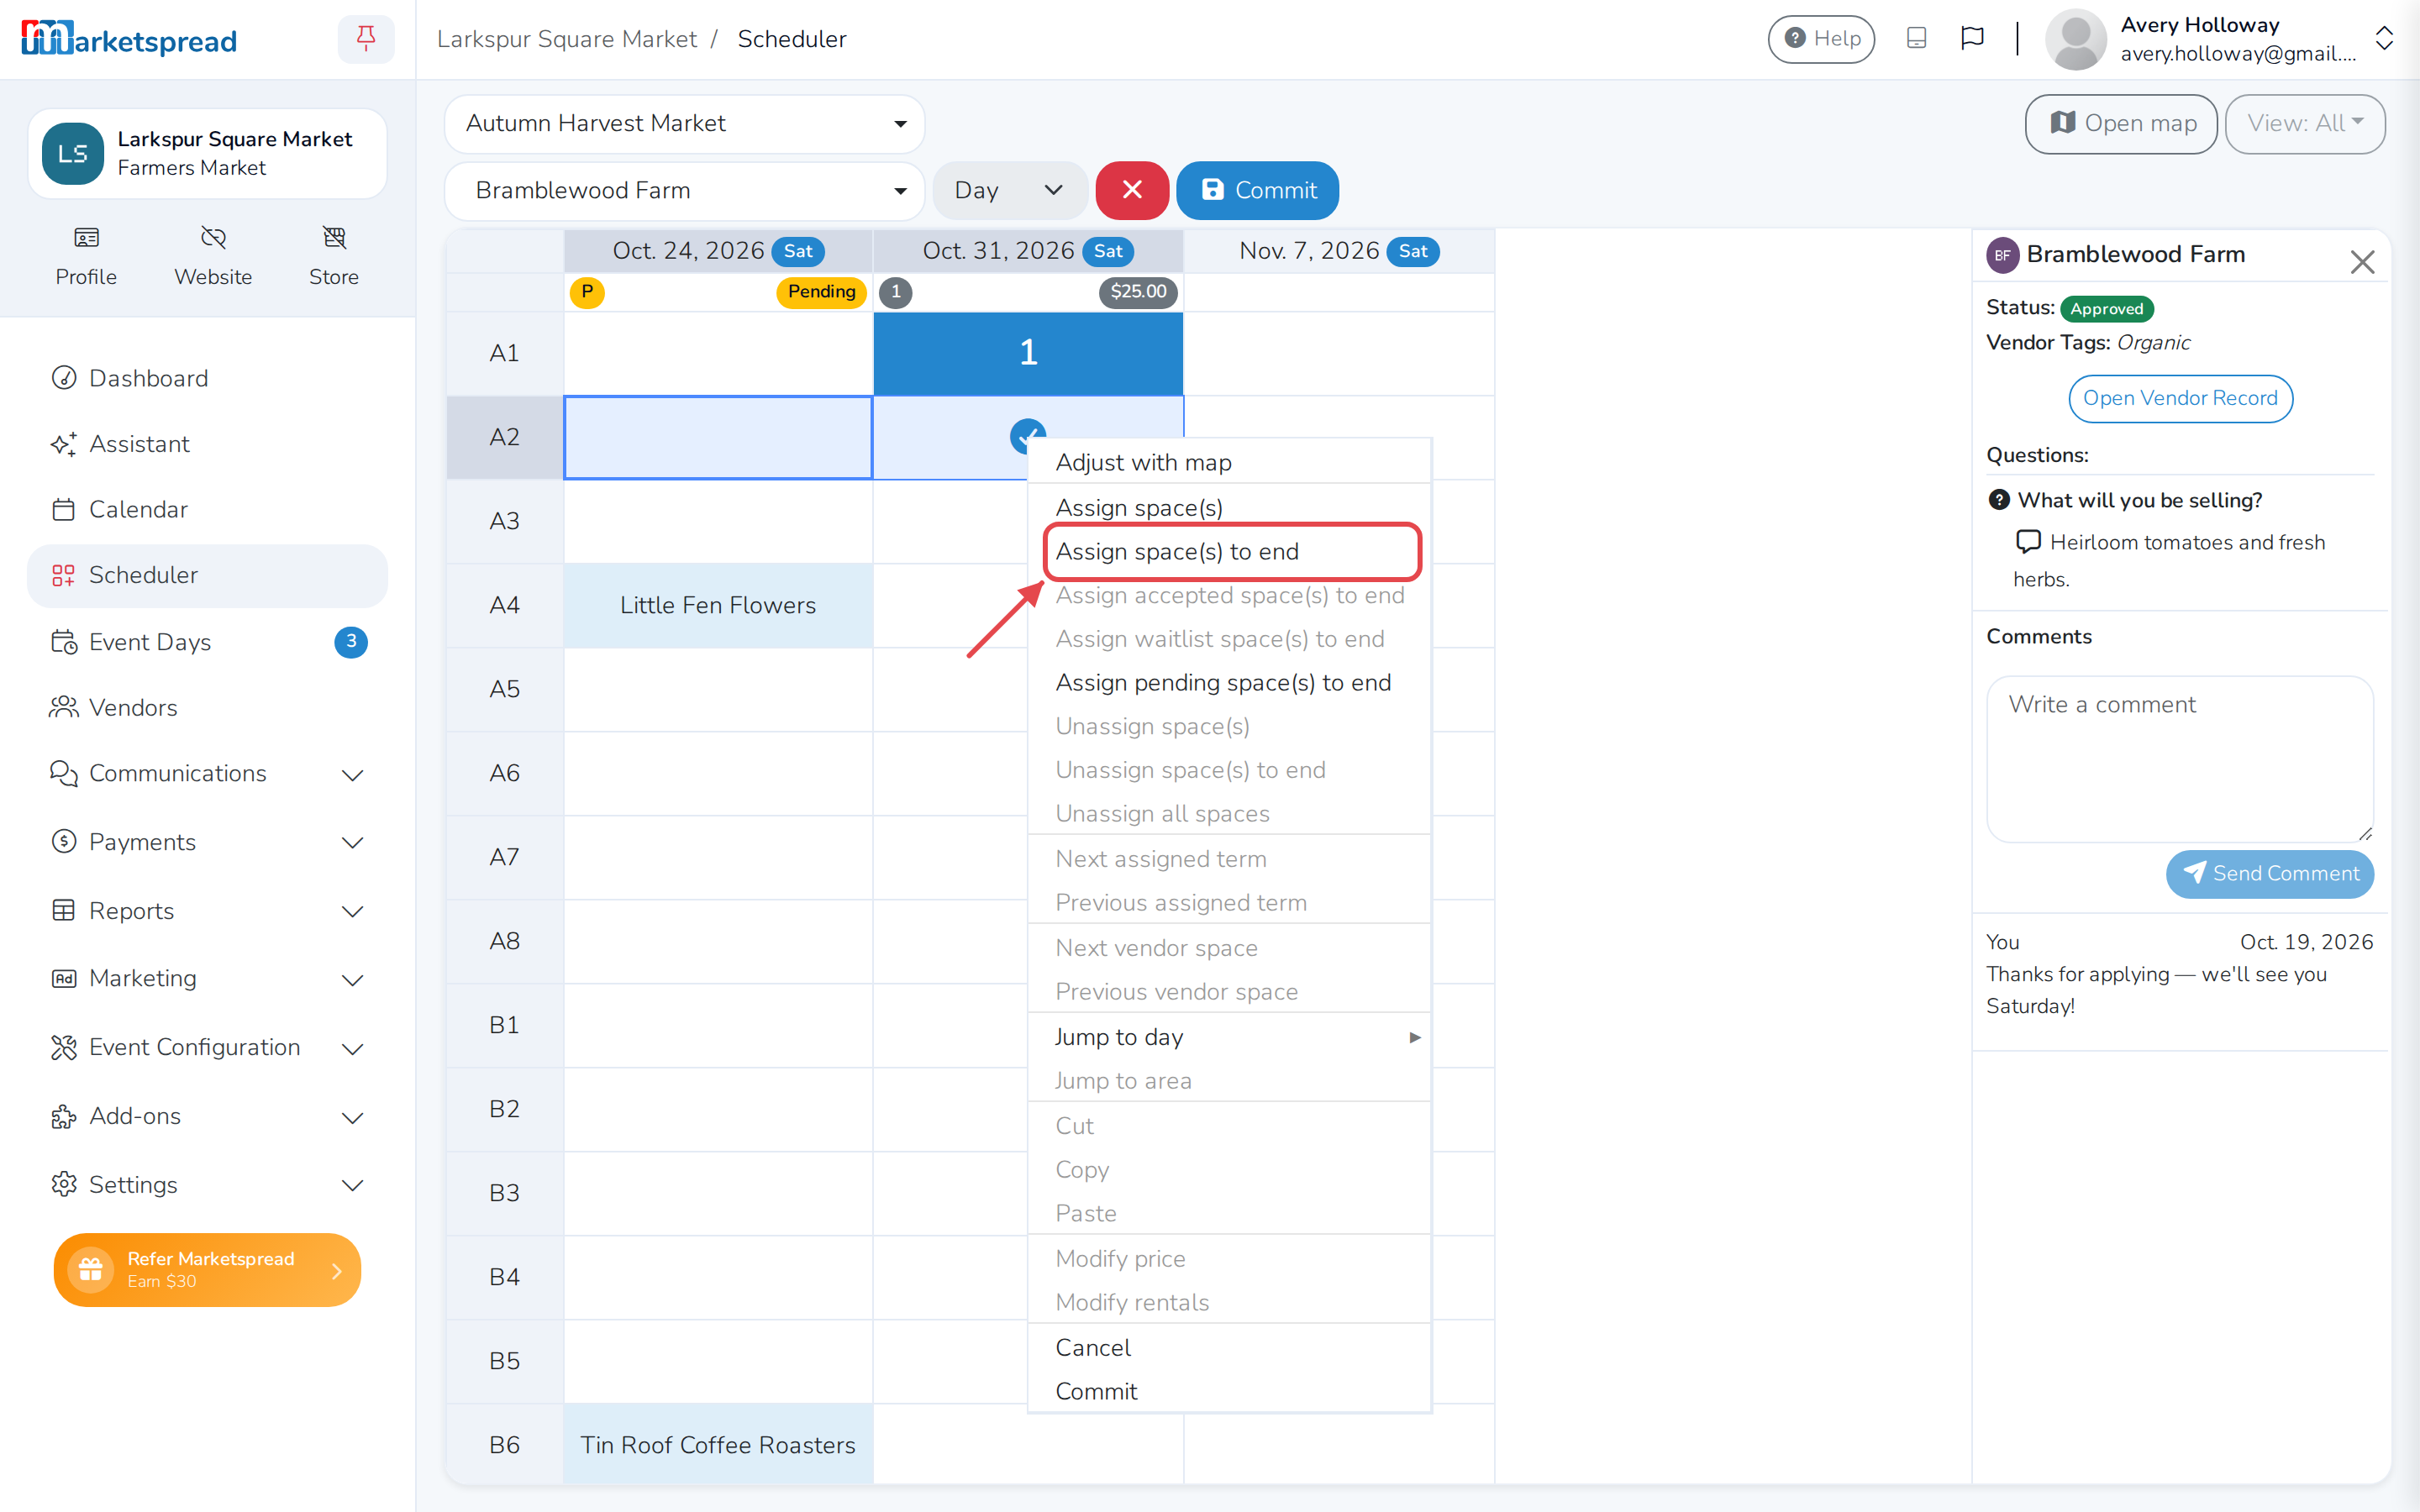Click the Pending badge under Oct. 24
The width and height of the screenshot is (2420, 1512).
coord(821,292)
